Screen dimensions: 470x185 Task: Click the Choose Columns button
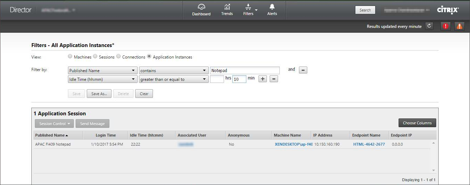417,123
